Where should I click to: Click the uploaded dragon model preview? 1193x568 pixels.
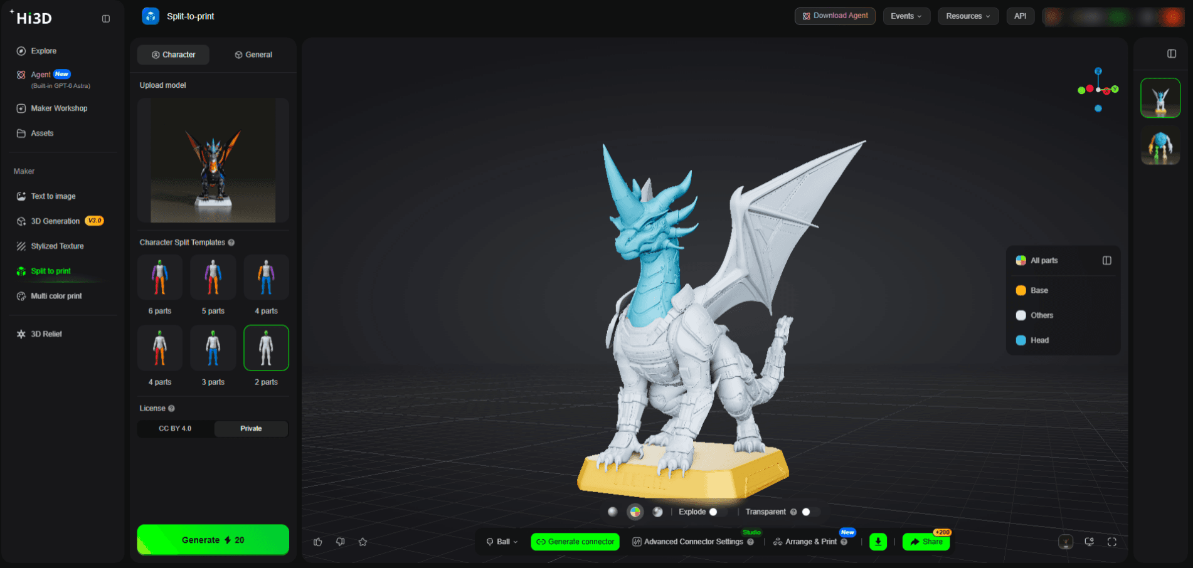tap(213, 160)
